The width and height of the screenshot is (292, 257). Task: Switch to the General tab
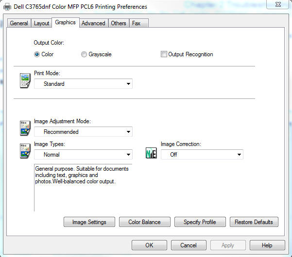tap(19, 23)
